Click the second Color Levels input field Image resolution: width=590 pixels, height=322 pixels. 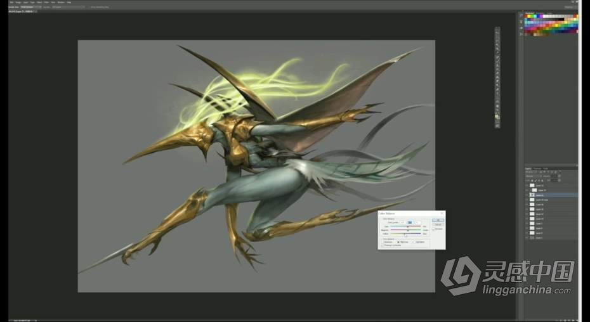[x=410, y=222]
